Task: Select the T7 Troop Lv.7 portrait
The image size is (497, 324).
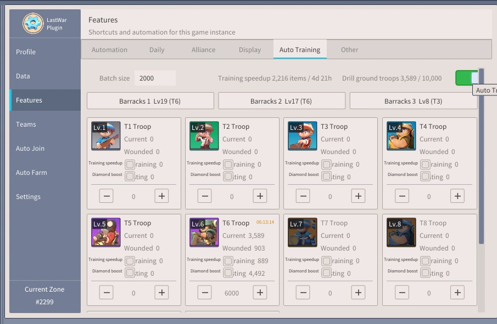Action: [303, 232]
